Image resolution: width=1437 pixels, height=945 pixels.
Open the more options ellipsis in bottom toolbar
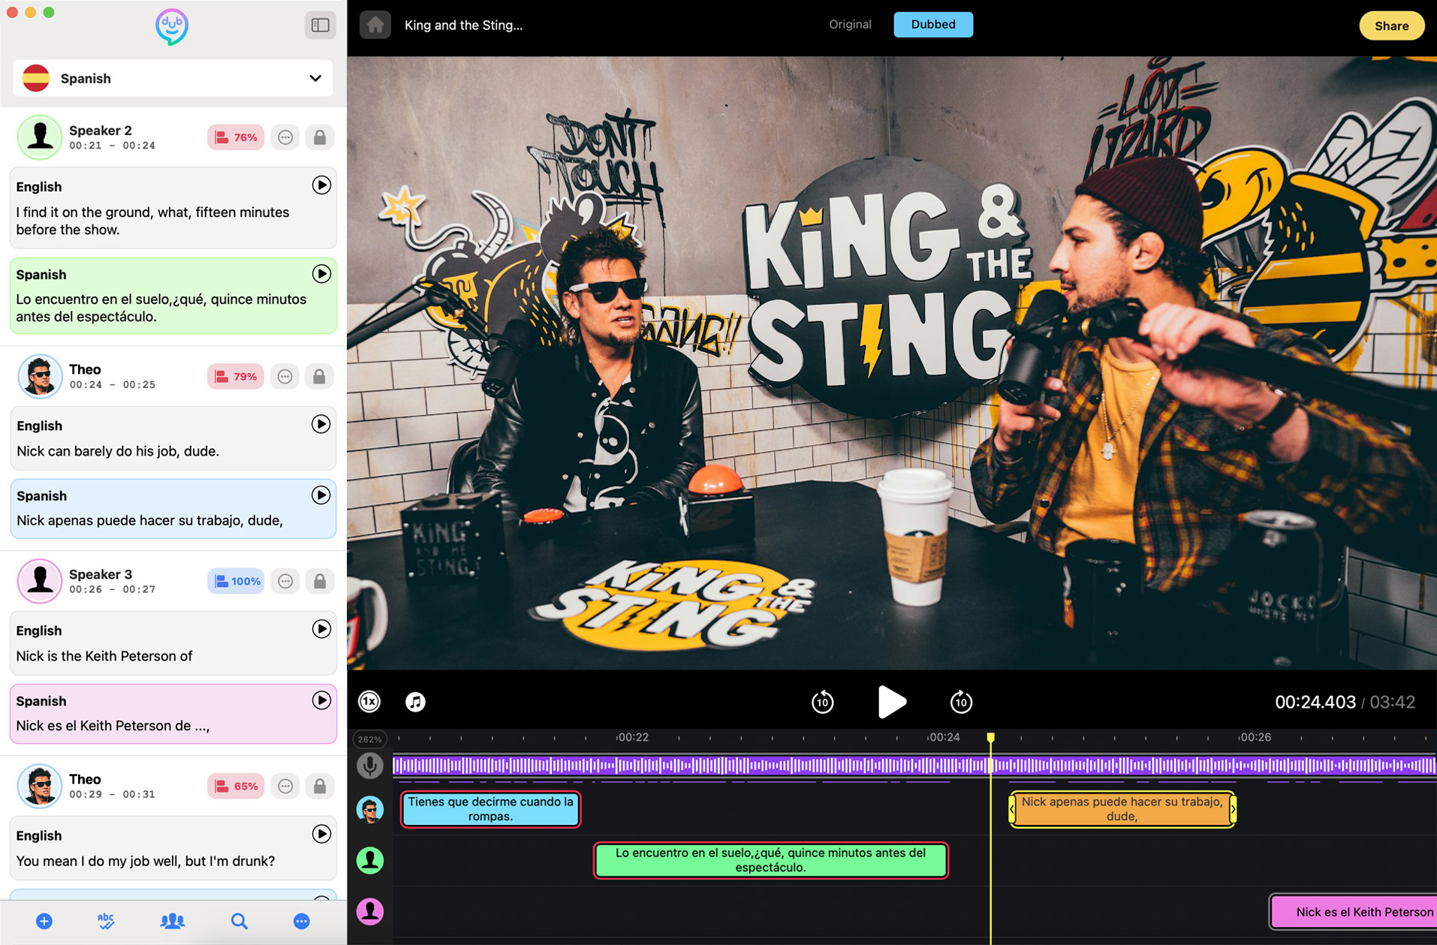click(x=302, y=921)
